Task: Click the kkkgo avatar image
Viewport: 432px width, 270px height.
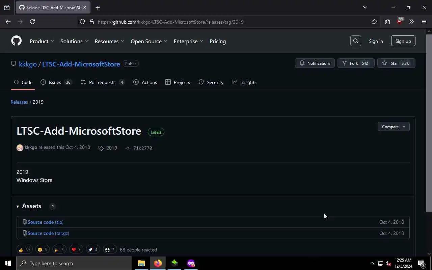Action: (x=20, y=148)
